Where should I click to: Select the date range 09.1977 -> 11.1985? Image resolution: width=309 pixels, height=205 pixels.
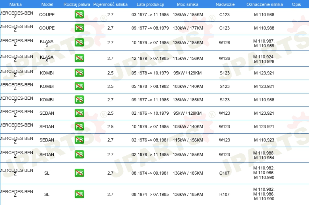(150, 100)
